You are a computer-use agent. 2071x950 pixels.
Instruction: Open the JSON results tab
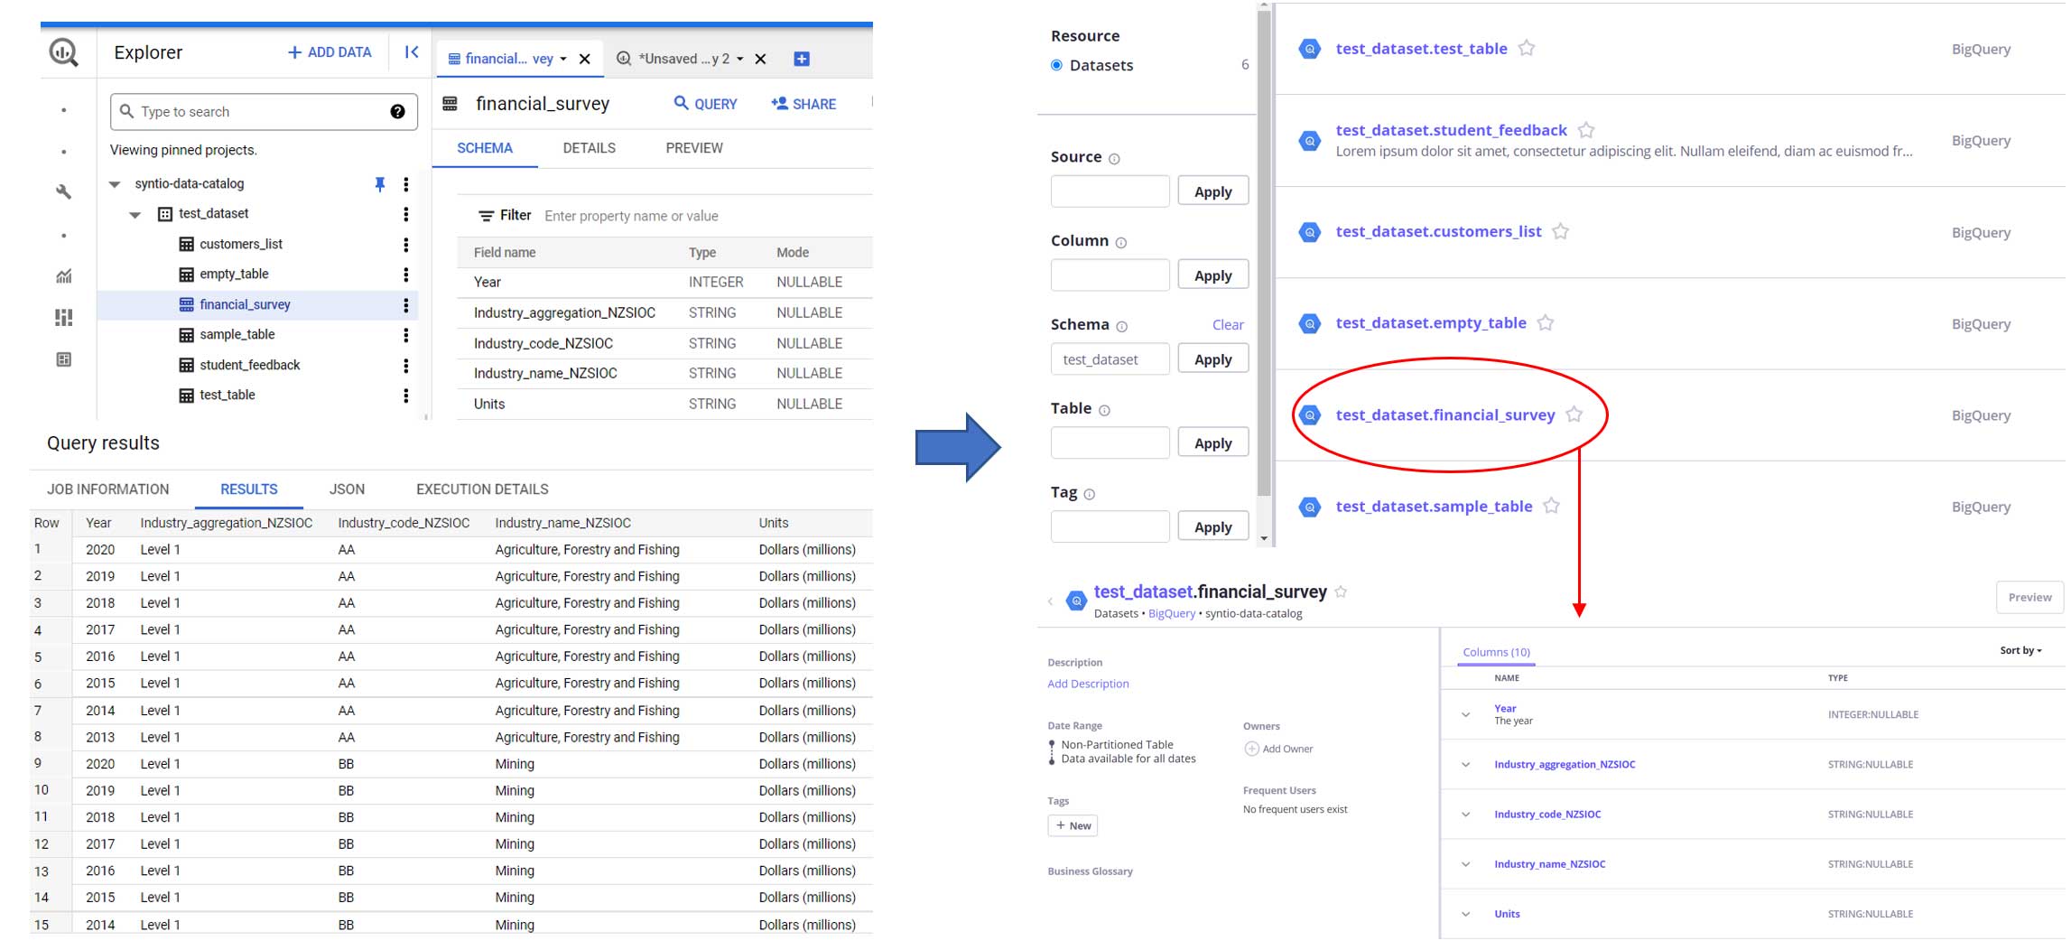[x=347, y=489]
